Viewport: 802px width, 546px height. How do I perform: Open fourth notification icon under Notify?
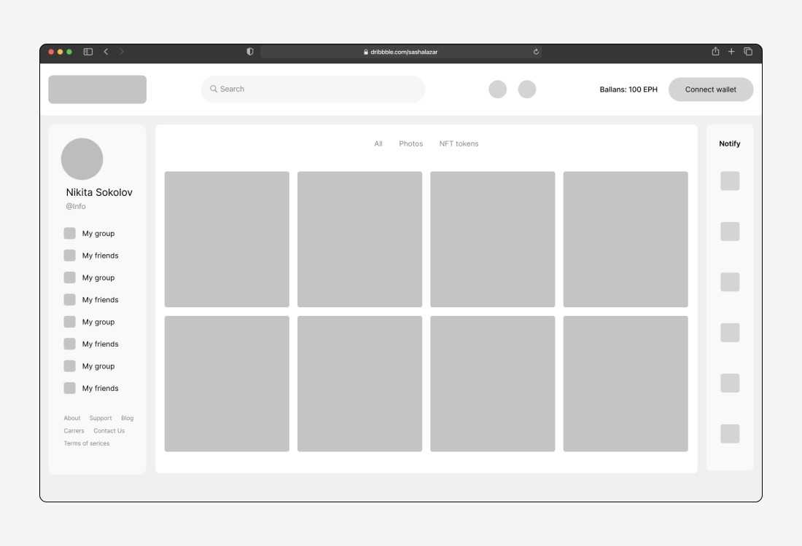click(x=730, y=333)
